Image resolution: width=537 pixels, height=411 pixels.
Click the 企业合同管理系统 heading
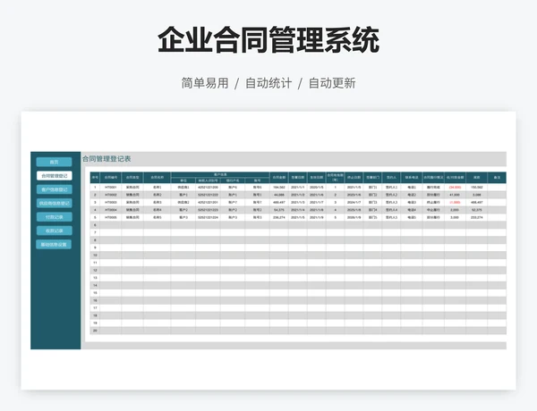268,40
